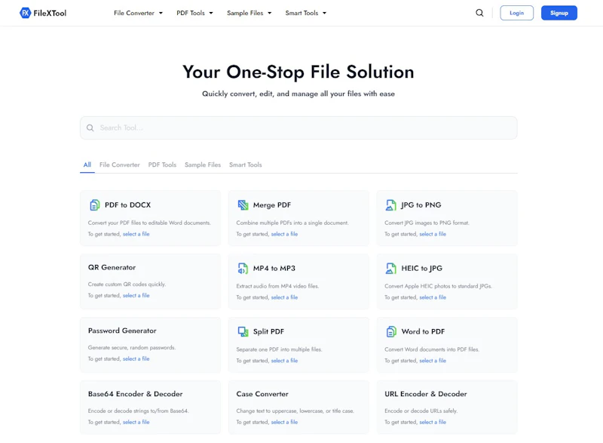Click the magnifier inside Search Tool field
This screenshot has width=603, height=443.
click(x=90, y=128)
